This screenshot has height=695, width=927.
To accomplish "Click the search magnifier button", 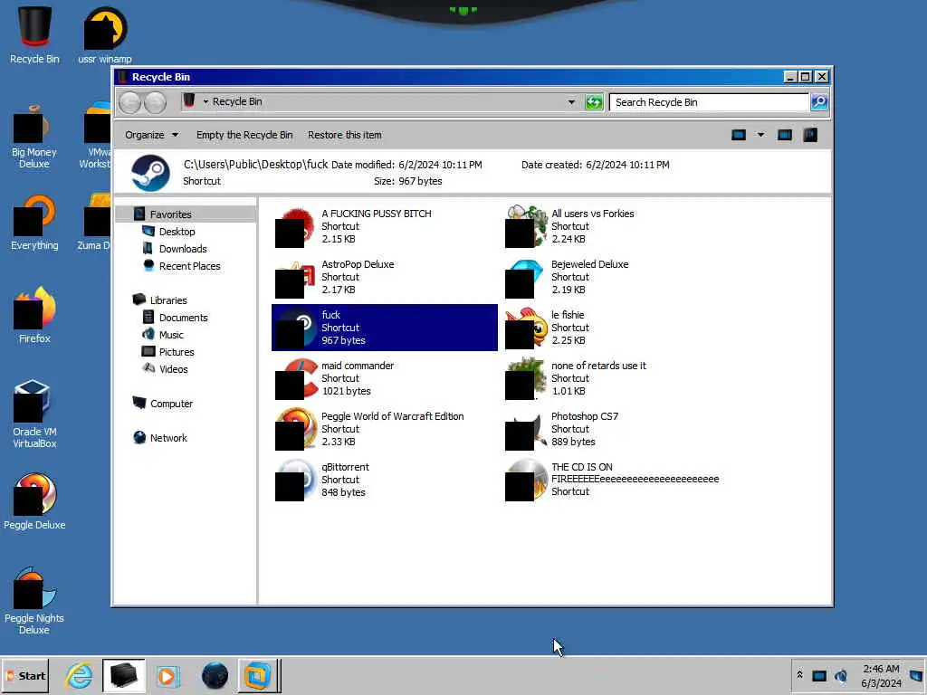I will click(818, 102).
